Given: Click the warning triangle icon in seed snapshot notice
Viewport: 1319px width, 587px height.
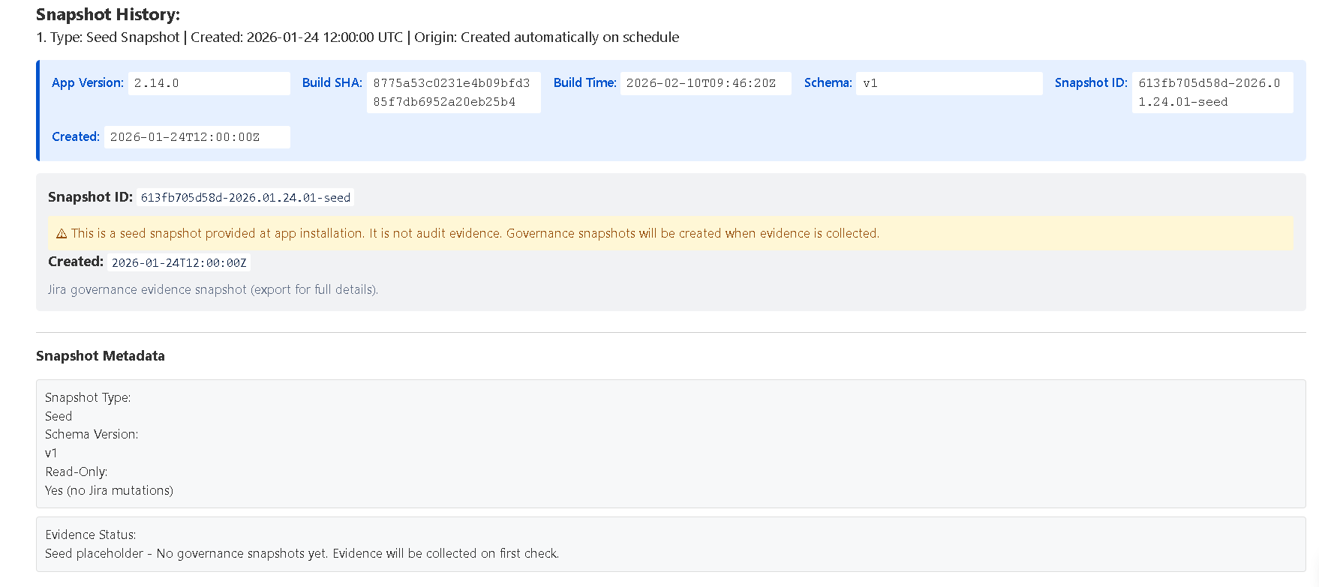Looking at the screenshot, I should pos(62,233).
